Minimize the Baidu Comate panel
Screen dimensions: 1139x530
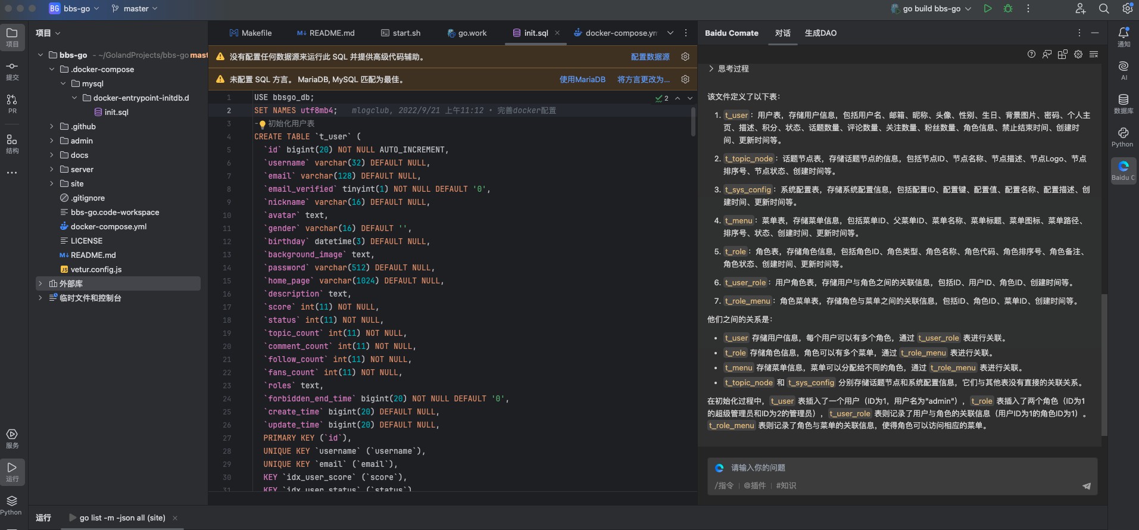[x=1095, y=33]
